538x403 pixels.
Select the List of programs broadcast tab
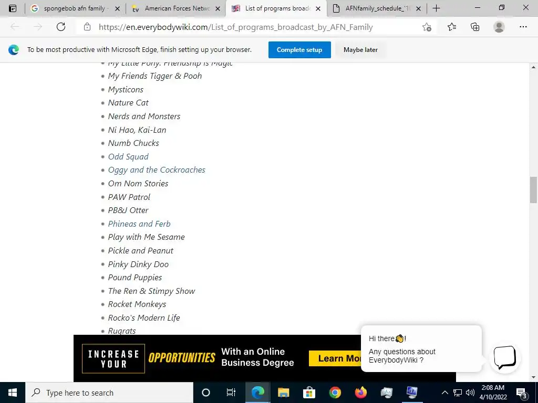click(x=277, y=8)
